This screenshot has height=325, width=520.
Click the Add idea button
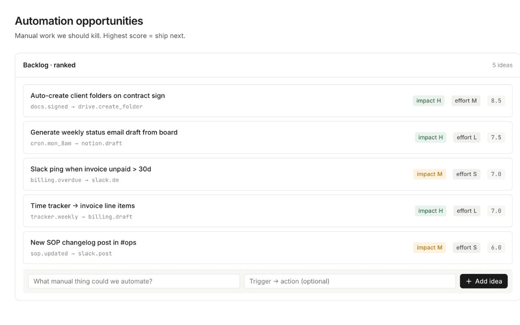click(484, 281)
